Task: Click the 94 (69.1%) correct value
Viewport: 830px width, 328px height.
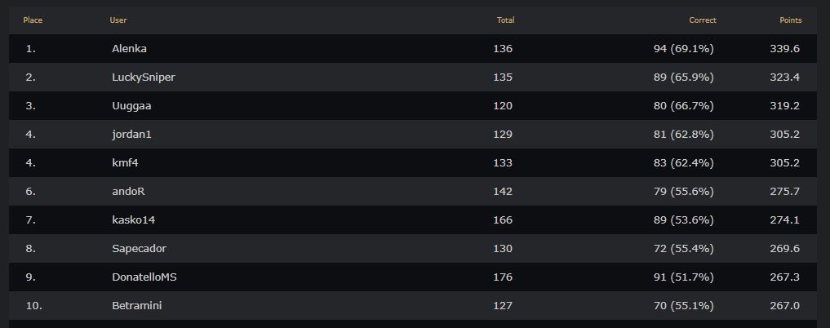Action: [683, 49]
